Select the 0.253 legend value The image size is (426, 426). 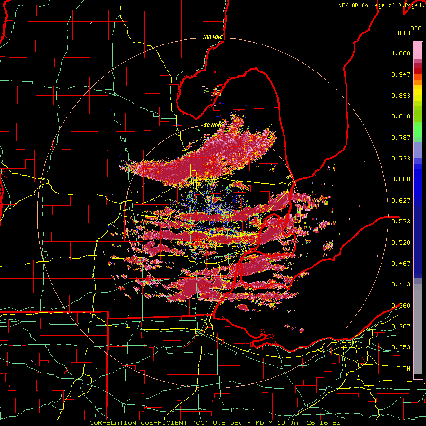click(x=401, y=347)
